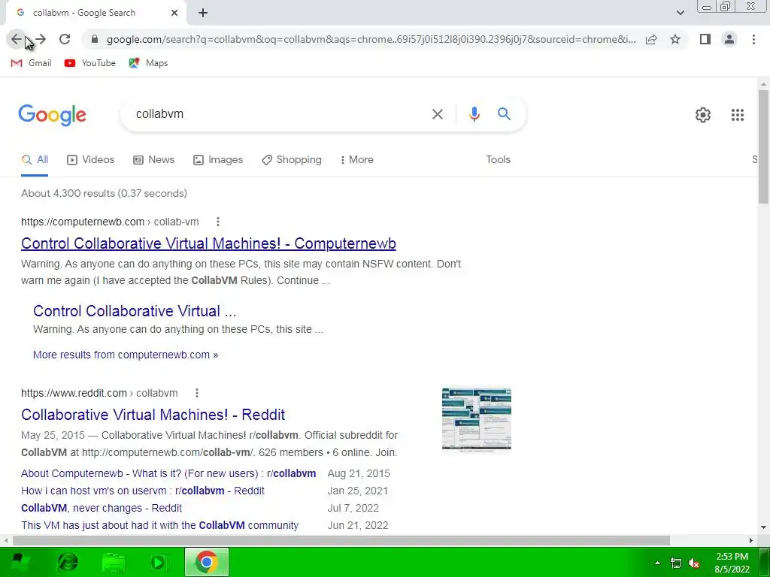Click the Chrome address bar URL

point(371,39)
